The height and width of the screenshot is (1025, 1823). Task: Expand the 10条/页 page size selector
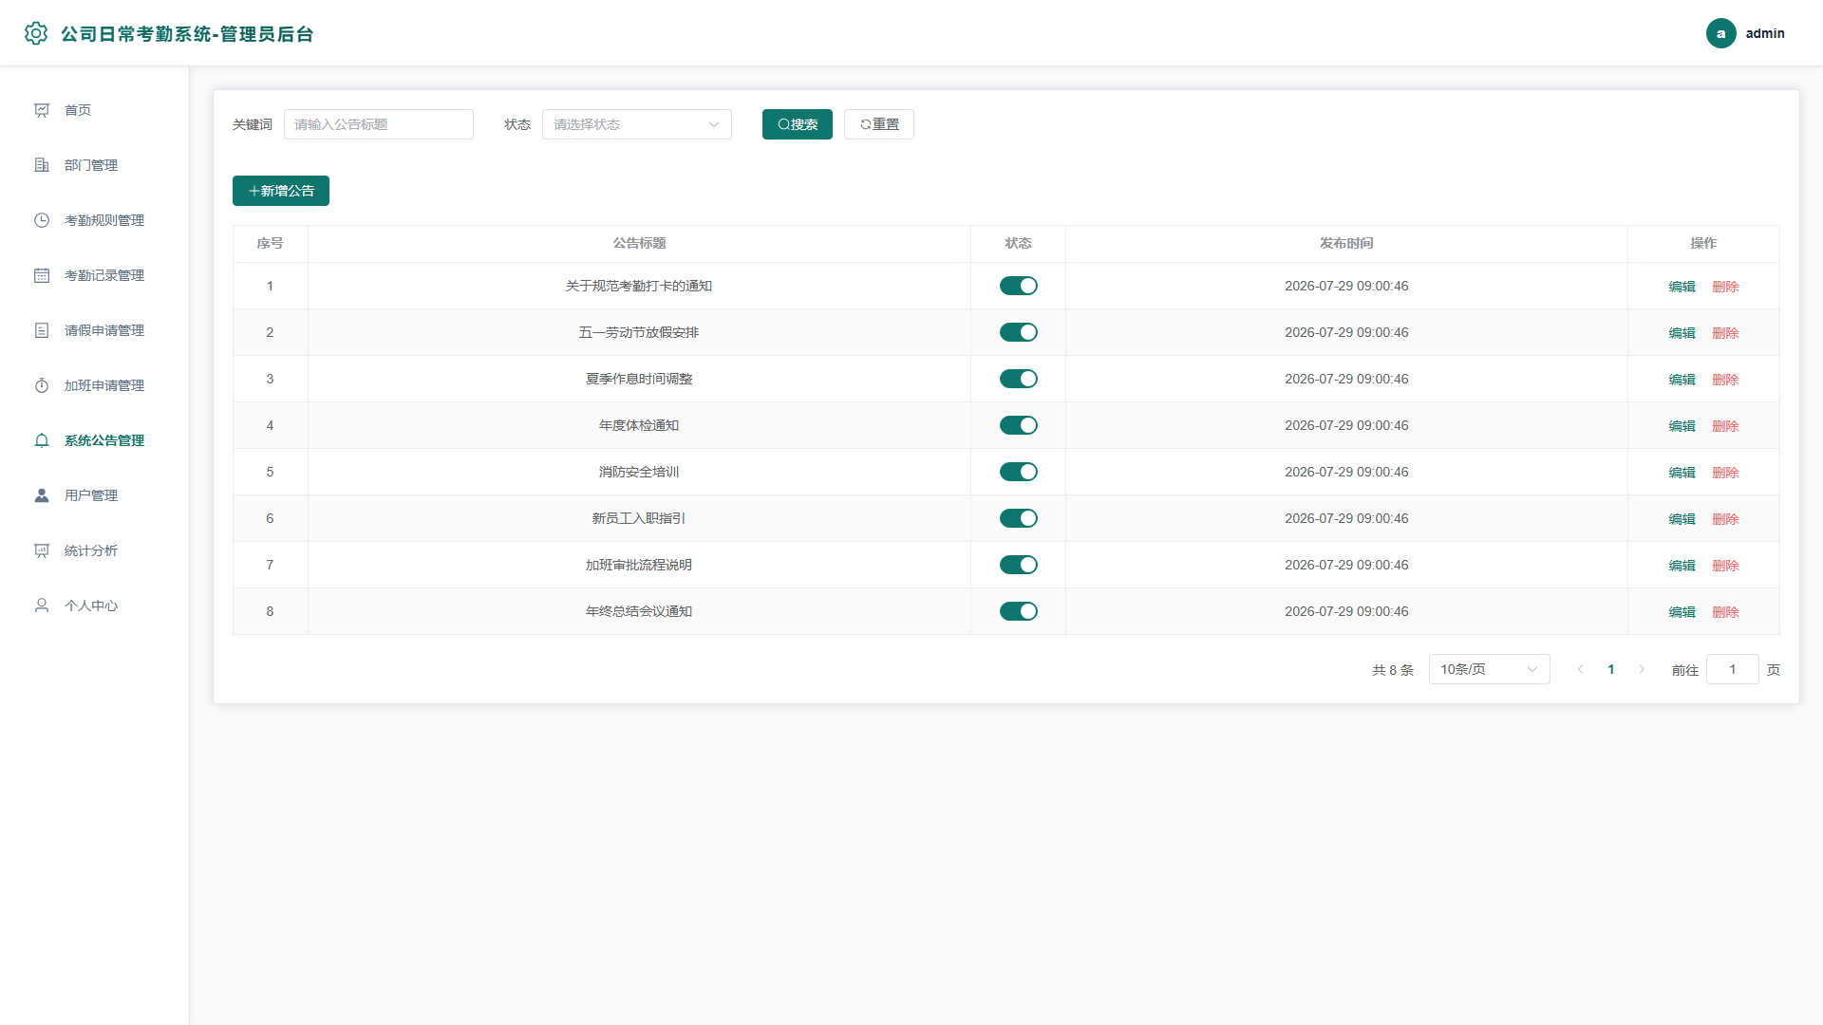1489,669
